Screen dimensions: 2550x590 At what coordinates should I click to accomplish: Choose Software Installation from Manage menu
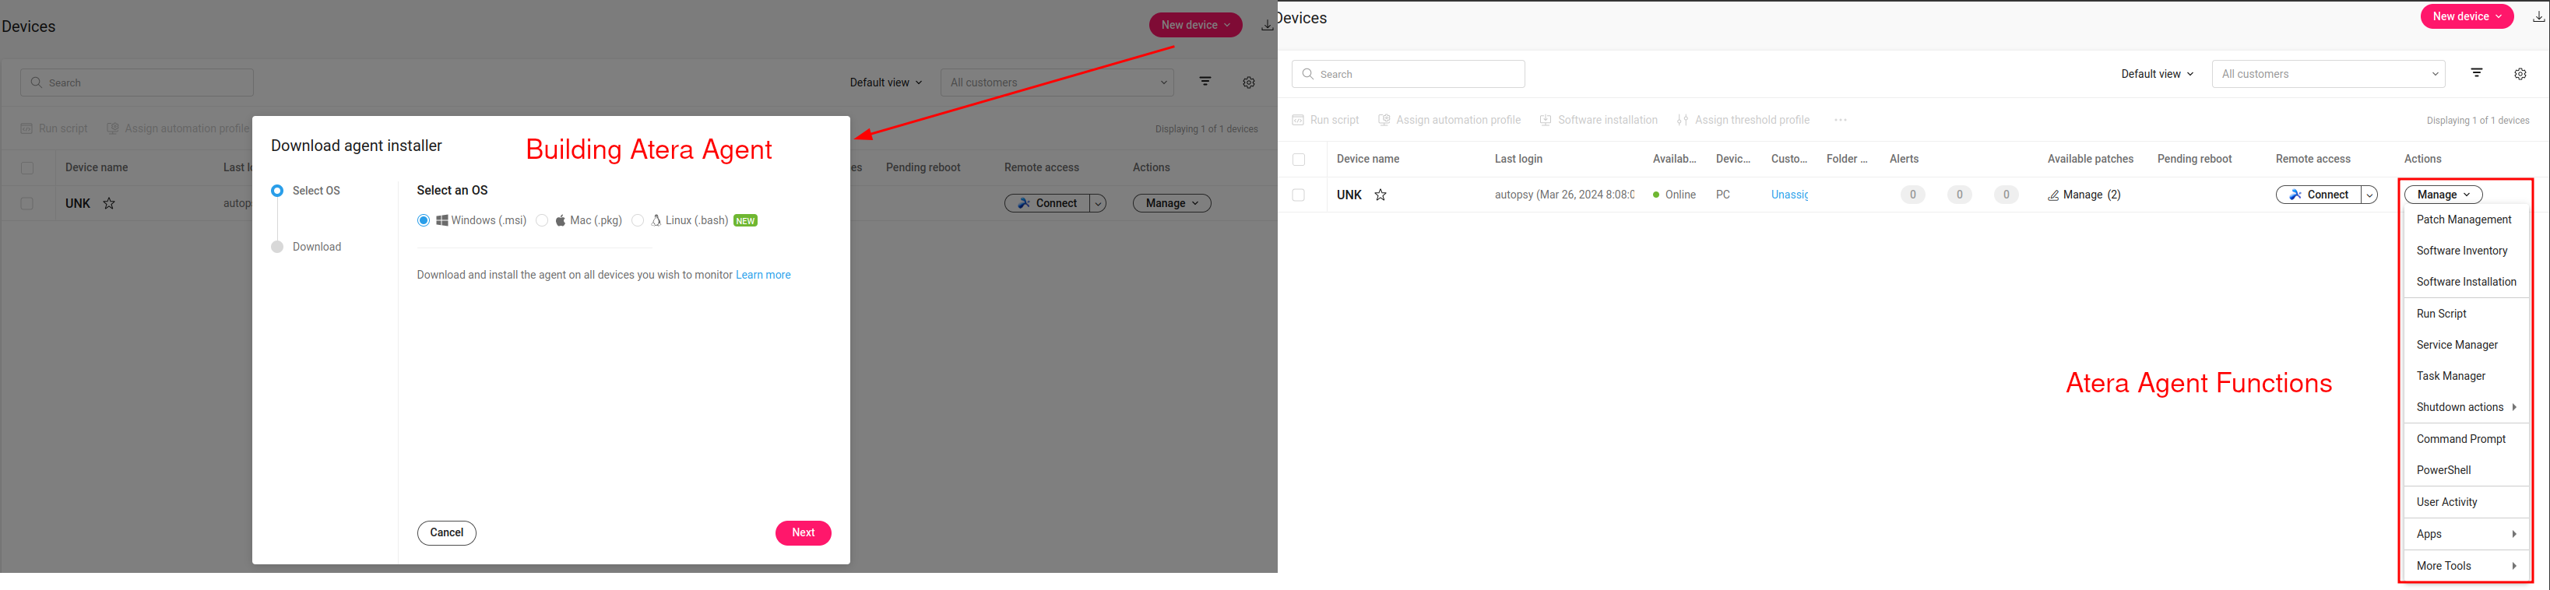coord(2466,282)
